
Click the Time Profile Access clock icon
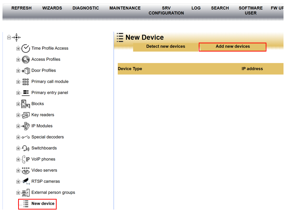(x=26, y=48)
